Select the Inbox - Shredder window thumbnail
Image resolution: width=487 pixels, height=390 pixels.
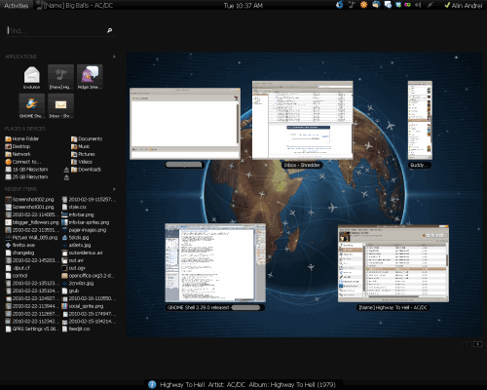[x=302, y=120]
